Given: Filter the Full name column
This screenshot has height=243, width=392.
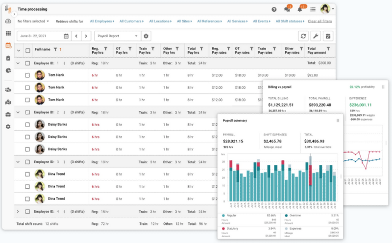Looking at the screenshot, I should [x=55, y=49].
